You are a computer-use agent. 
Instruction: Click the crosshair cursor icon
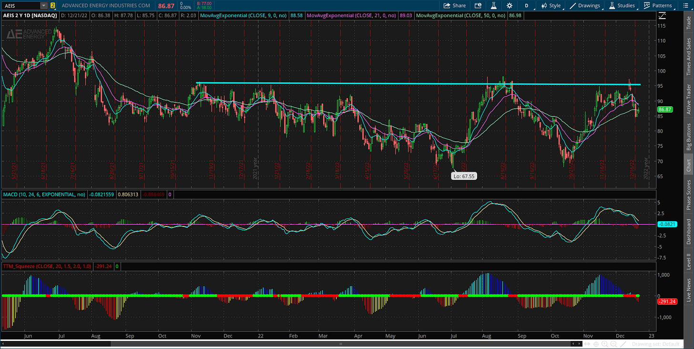pyautogui.click(x=596, y=344)
